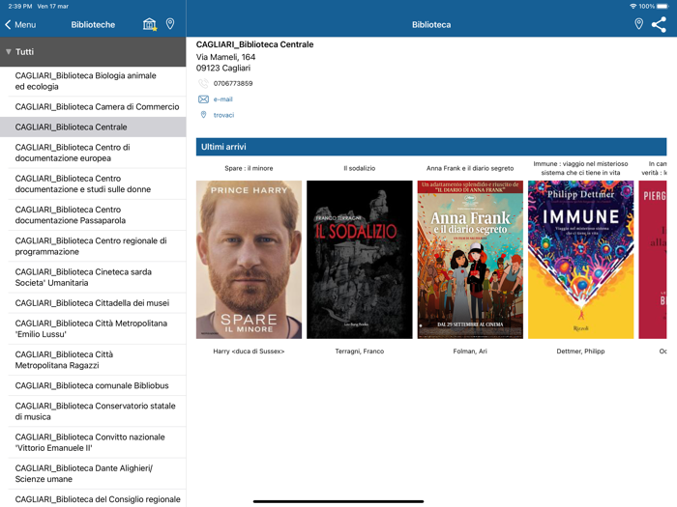The image size is (677, 507).
Task: Tap the envelope e-mail icon
Action: [x=203, y=99]
